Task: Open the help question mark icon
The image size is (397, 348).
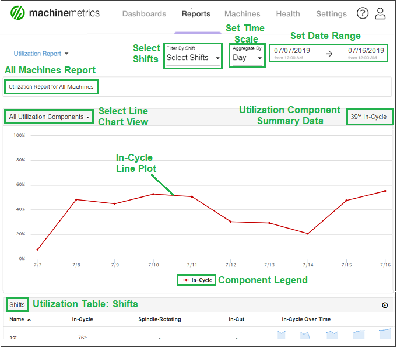Action: [x=363, y=13]
